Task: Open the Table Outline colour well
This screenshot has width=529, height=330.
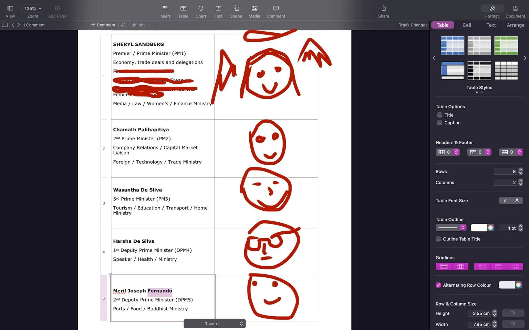Action: (479, 228)
